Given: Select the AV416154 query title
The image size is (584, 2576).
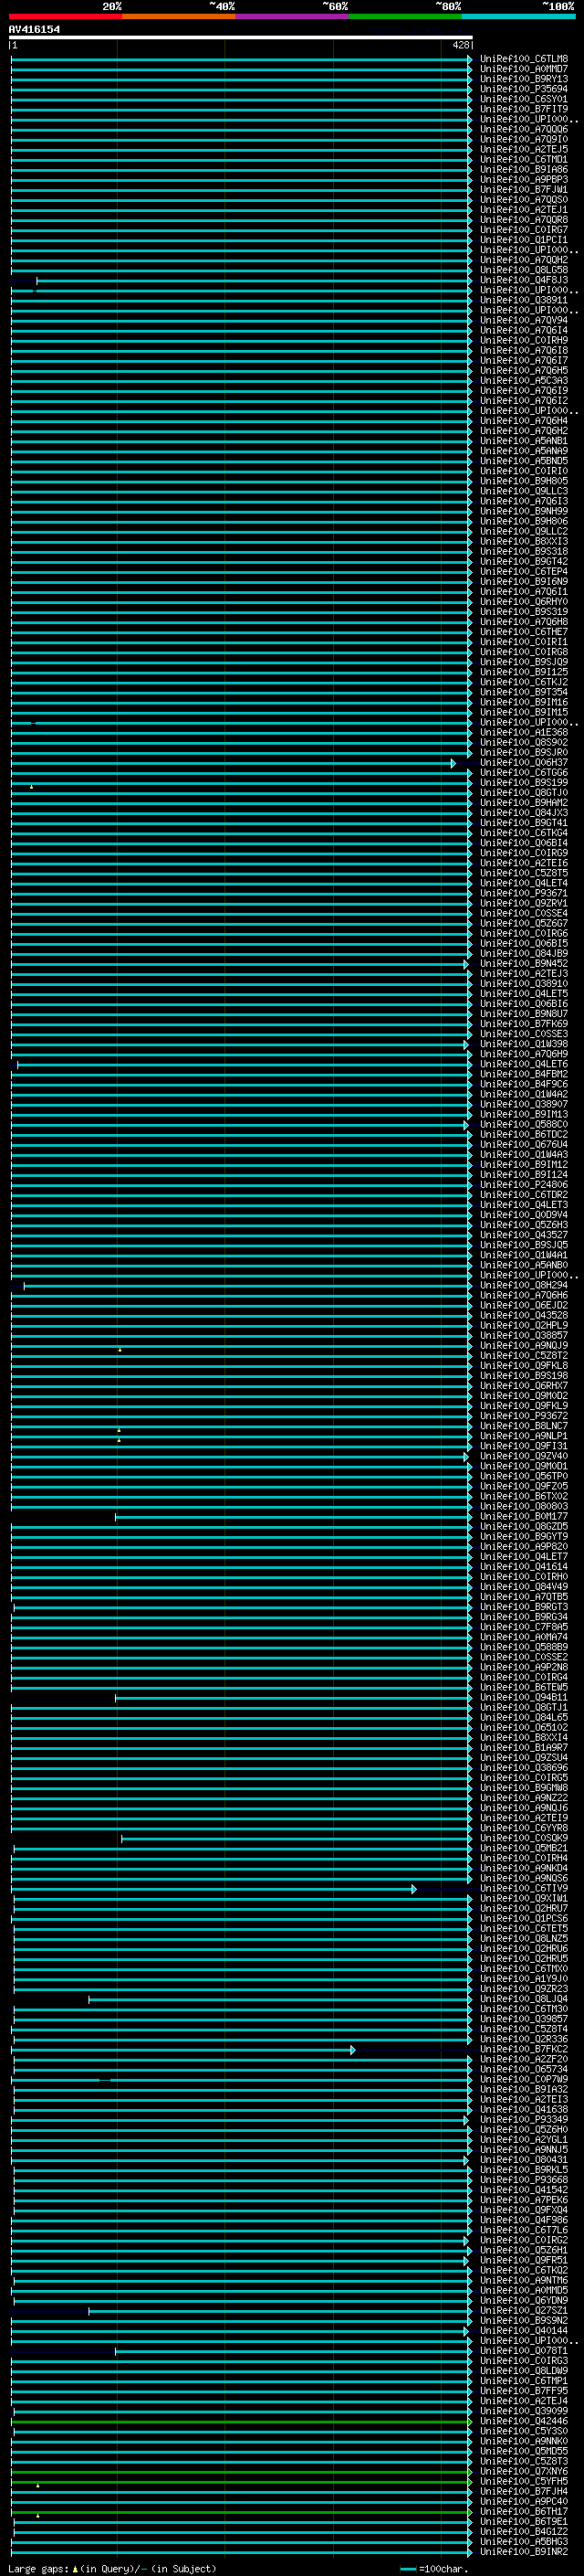Looking at the screenshot, I should tap(34, 29).
